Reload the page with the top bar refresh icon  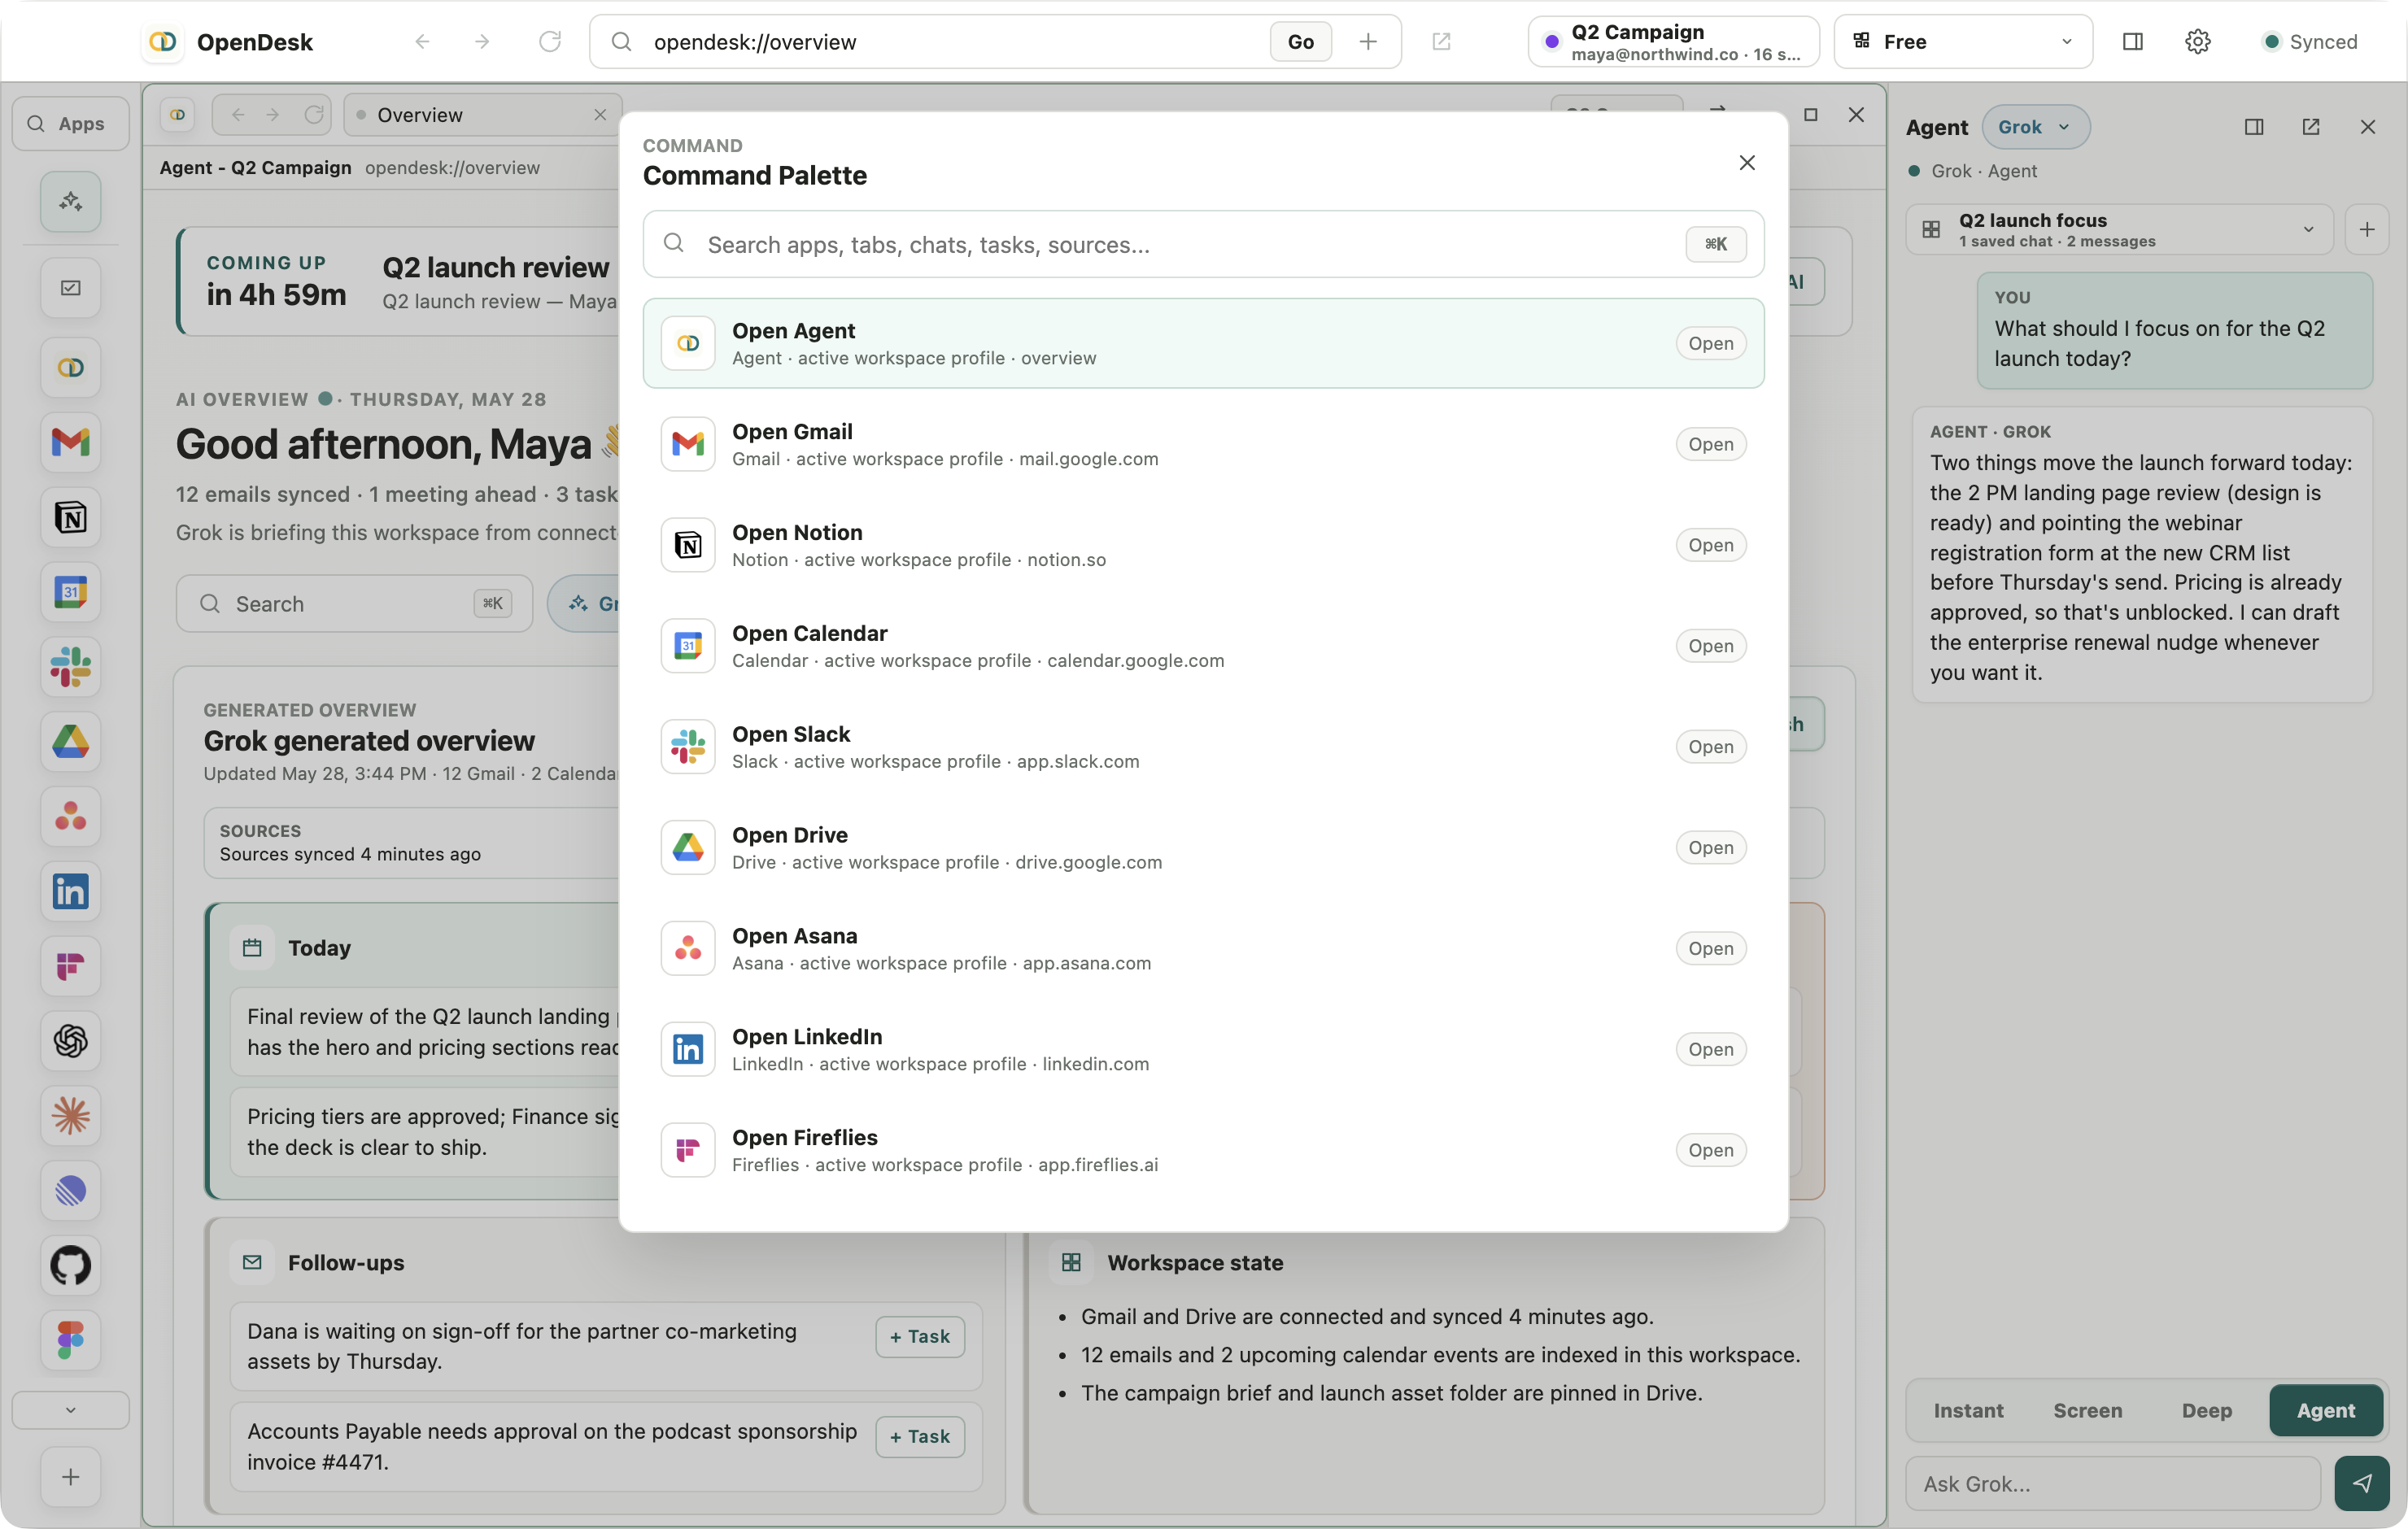pos(549,41)
